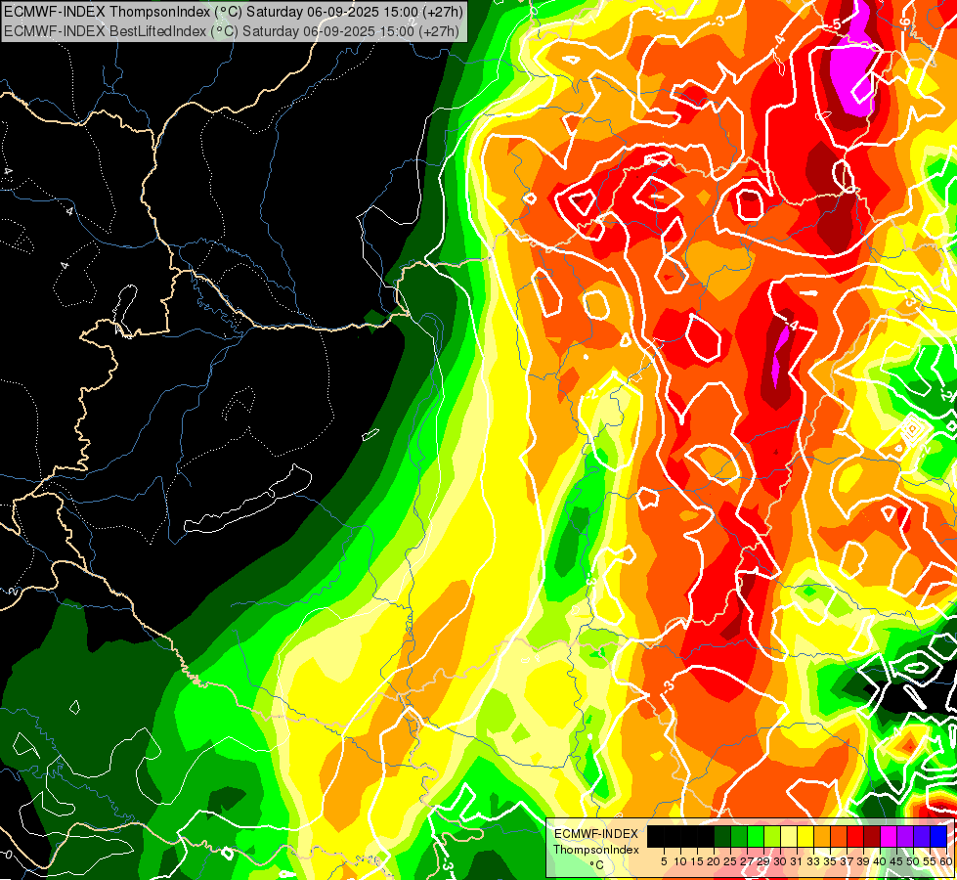Screen dimensions: 957x880
Task: Click the dark green 20–25 legend swatch
Action: point(722,836)
